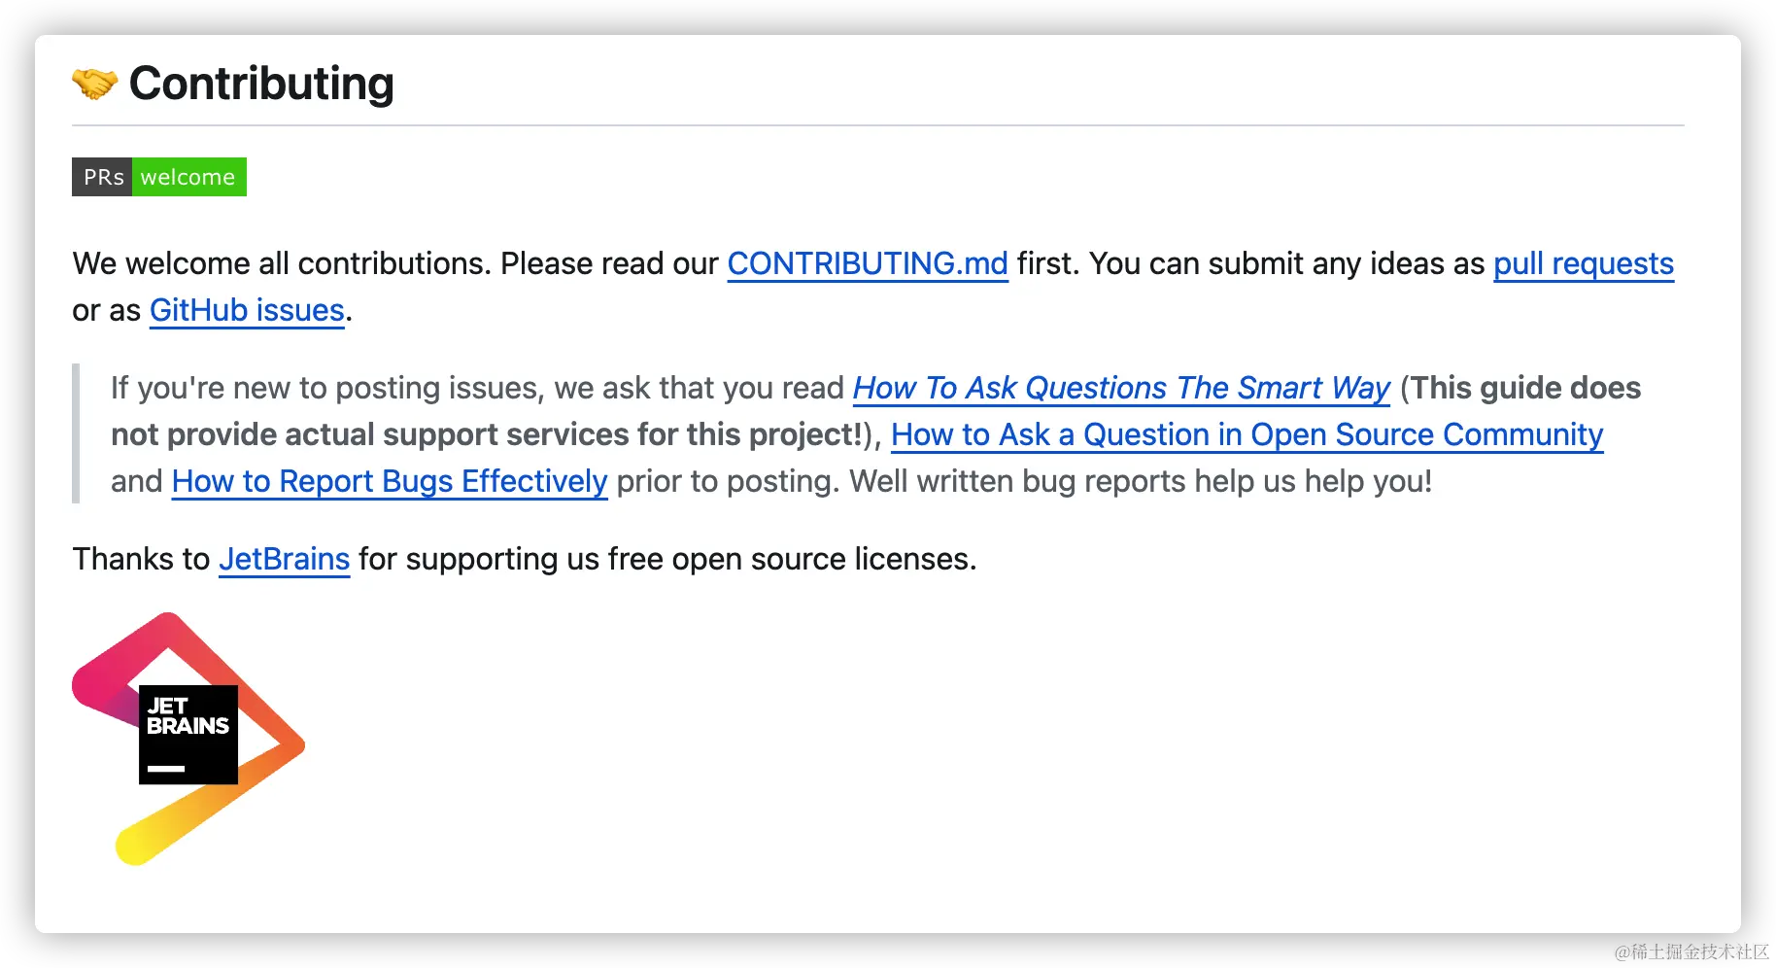This screenshot has width=1776, height=968.
Task: Click the PRs welcome badge
Action: point(159,177)
